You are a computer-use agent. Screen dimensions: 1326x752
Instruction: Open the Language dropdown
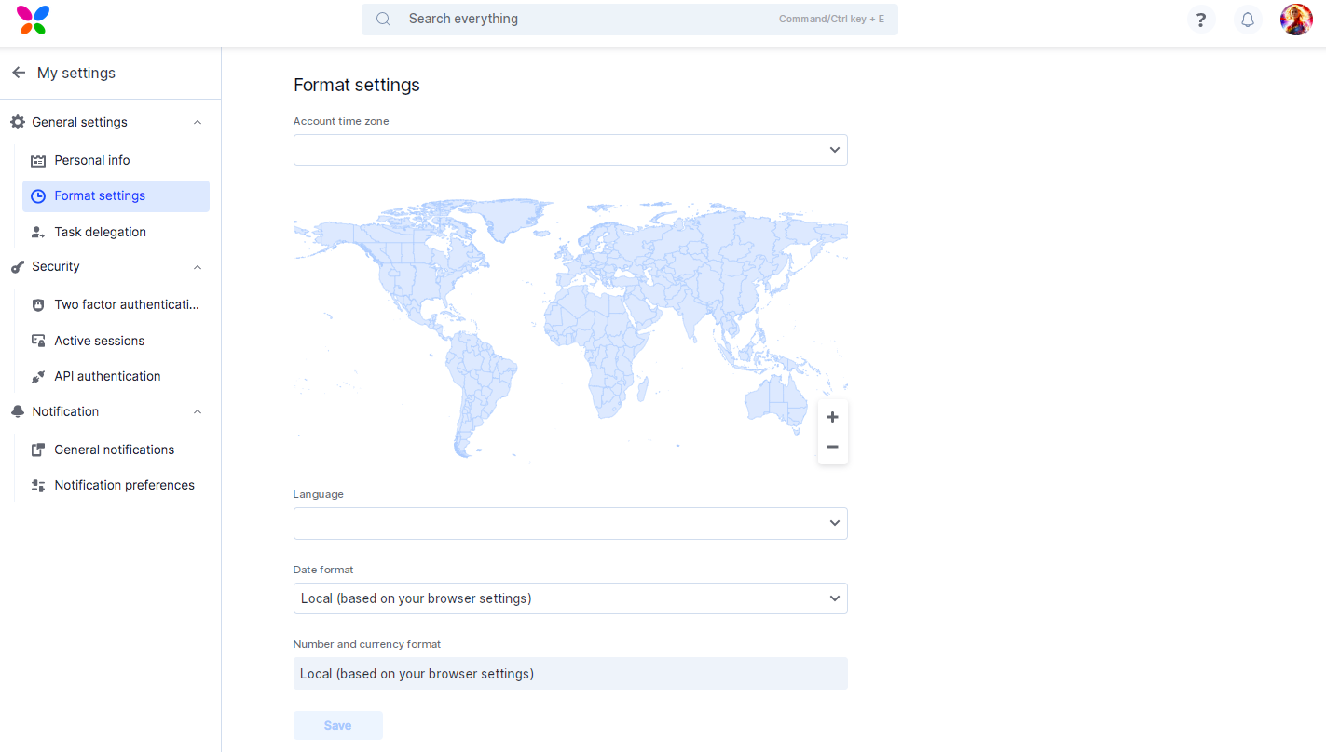[570, 523]
